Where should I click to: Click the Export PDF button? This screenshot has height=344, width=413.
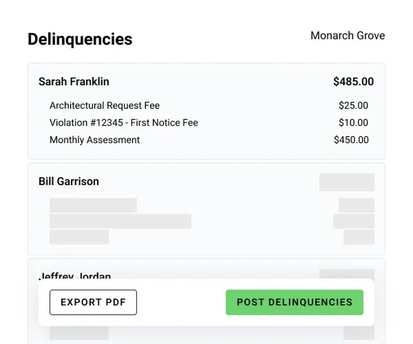pyautogui.click(x=93, y=302)
